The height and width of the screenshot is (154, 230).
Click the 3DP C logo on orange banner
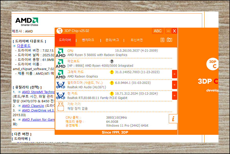(x=212, y=64)
